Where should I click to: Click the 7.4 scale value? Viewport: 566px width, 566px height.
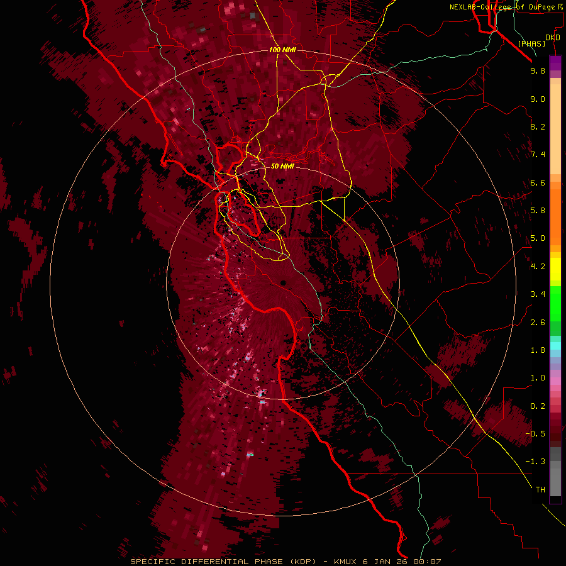[538, 155]
